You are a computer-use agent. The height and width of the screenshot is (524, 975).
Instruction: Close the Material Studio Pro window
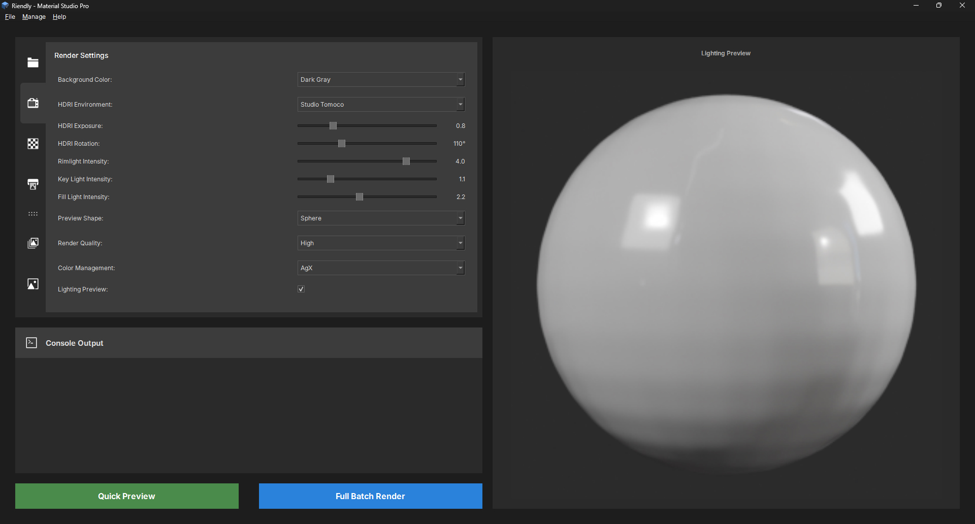(x=962, y=6)
